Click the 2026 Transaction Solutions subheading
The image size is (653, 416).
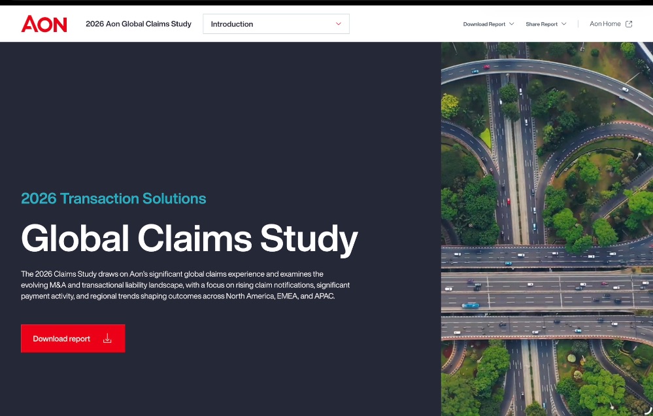[114, 198]
